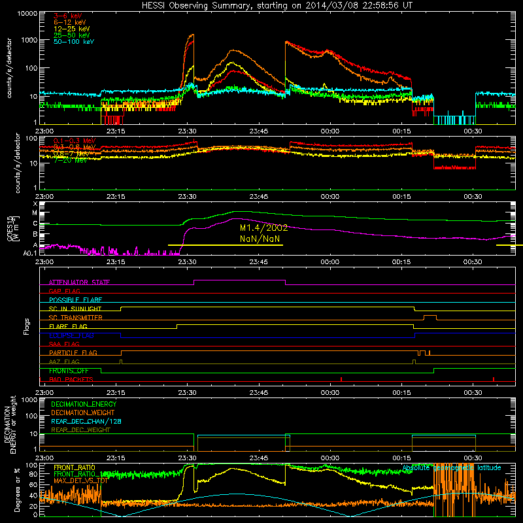
Task: Select the 50-100 keV legend label
Action: (x=74, y=42)
